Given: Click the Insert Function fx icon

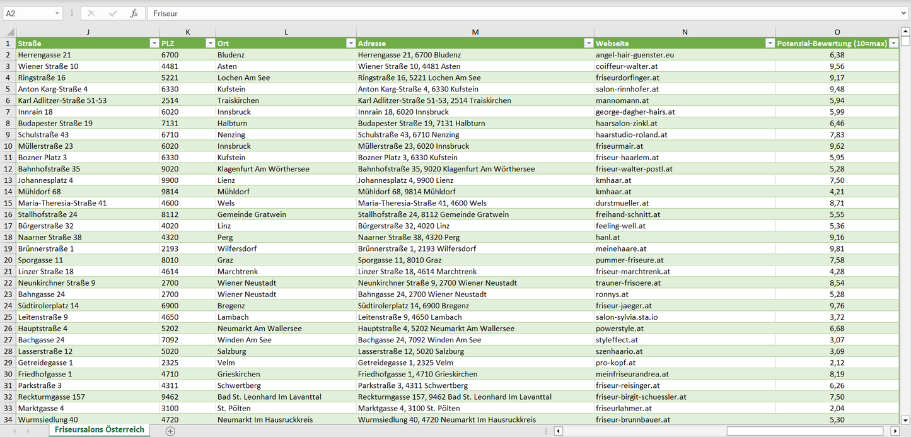Looking at the screenshot, I should click(134, 13).
